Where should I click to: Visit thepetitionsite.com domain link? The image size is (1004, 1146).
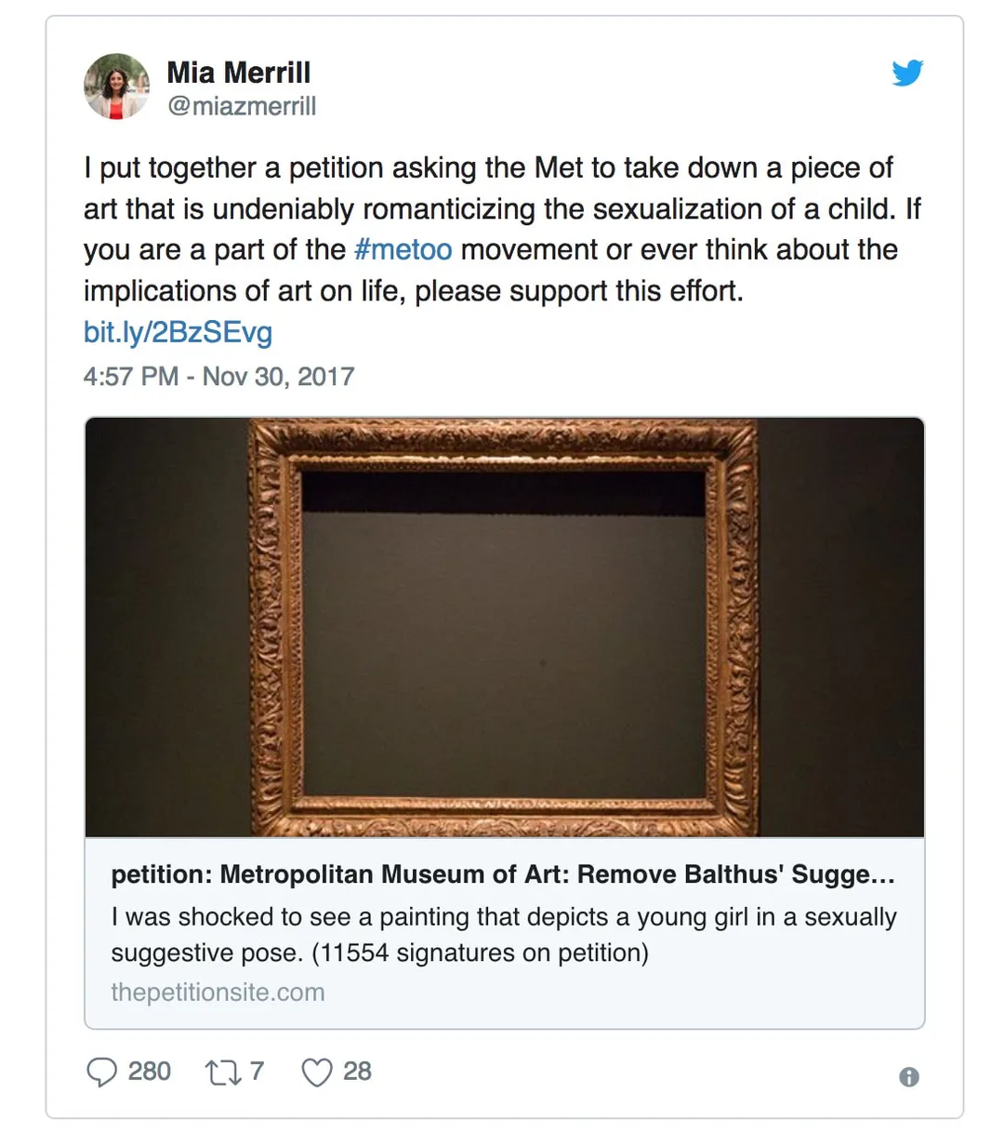pyautogui.click(x=218, y=993)
